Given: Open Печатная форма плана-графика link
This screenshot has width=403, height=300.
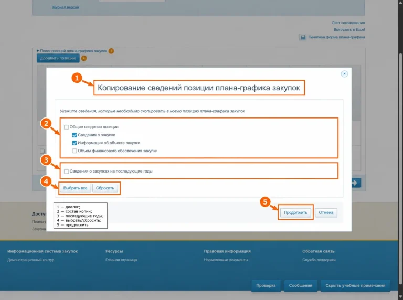Looking at the screenshot, I should [x=336, y=37].
